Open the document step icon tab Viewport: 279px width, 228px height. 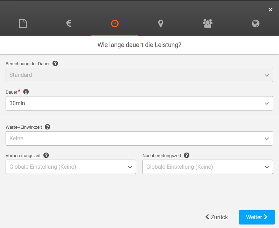(23, 24)
